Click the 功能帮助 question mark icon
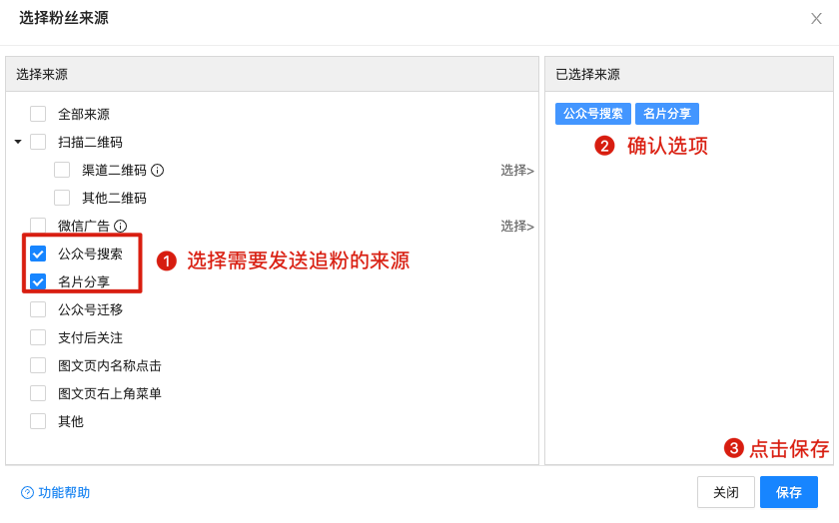The height and width of the screenshot is (523, 839). pos(27,493)
